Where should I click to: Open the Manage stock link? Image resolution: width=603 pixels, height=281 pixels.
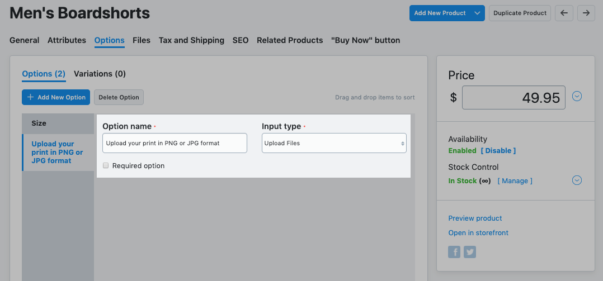515,181
